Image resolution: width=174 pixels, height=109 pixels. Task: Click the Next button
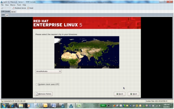tap(133, 94)
